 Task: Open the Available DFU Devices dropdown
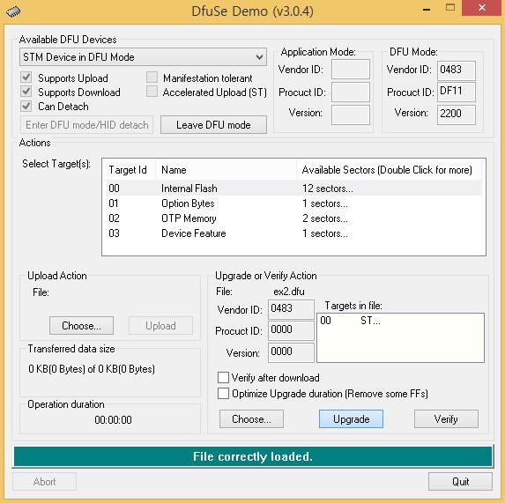coord(143,57)
